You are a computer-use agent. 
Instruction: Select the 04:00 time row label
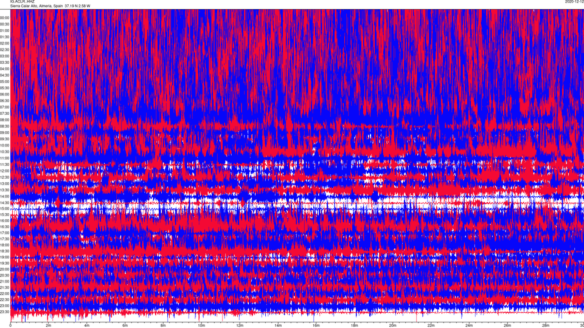click(x=5, y=69)
